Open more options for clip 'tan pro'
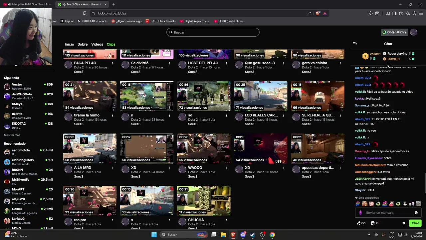The image size is (426, 240). (112, 220)
